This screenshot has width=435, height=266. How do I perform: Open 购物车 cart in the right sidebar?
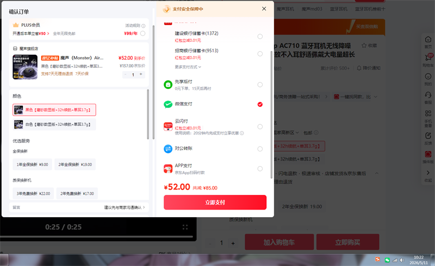click(428, 60)
